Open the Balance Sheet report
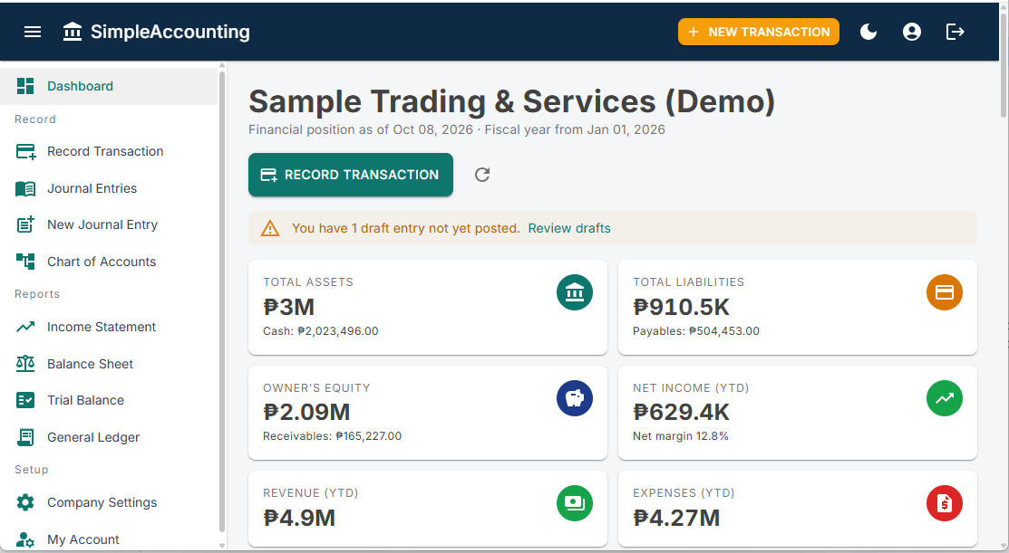The image size is (1009, 553). pos(109,364)
